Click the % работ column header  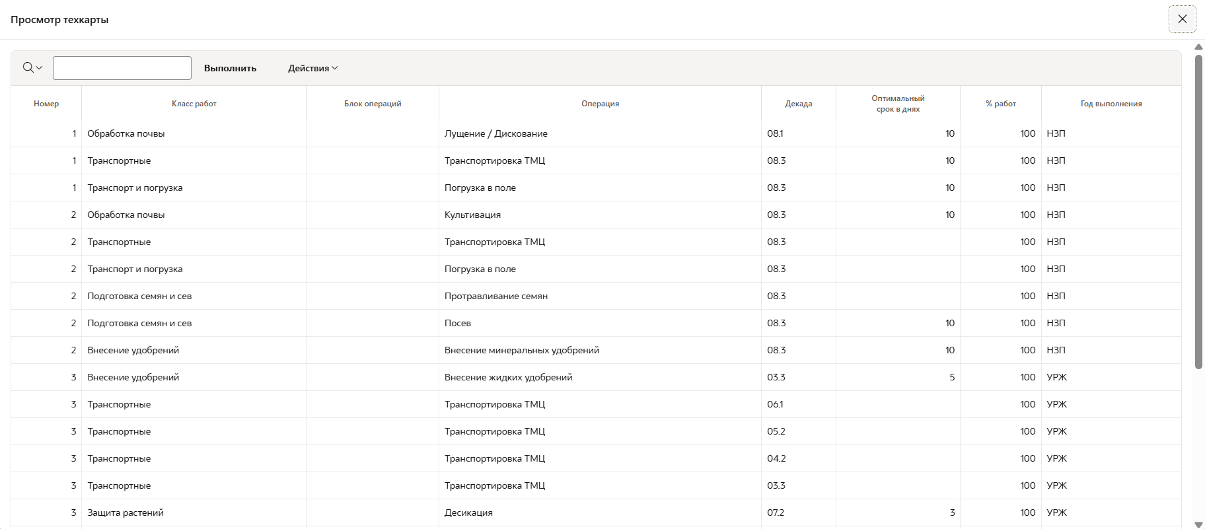1000,104
